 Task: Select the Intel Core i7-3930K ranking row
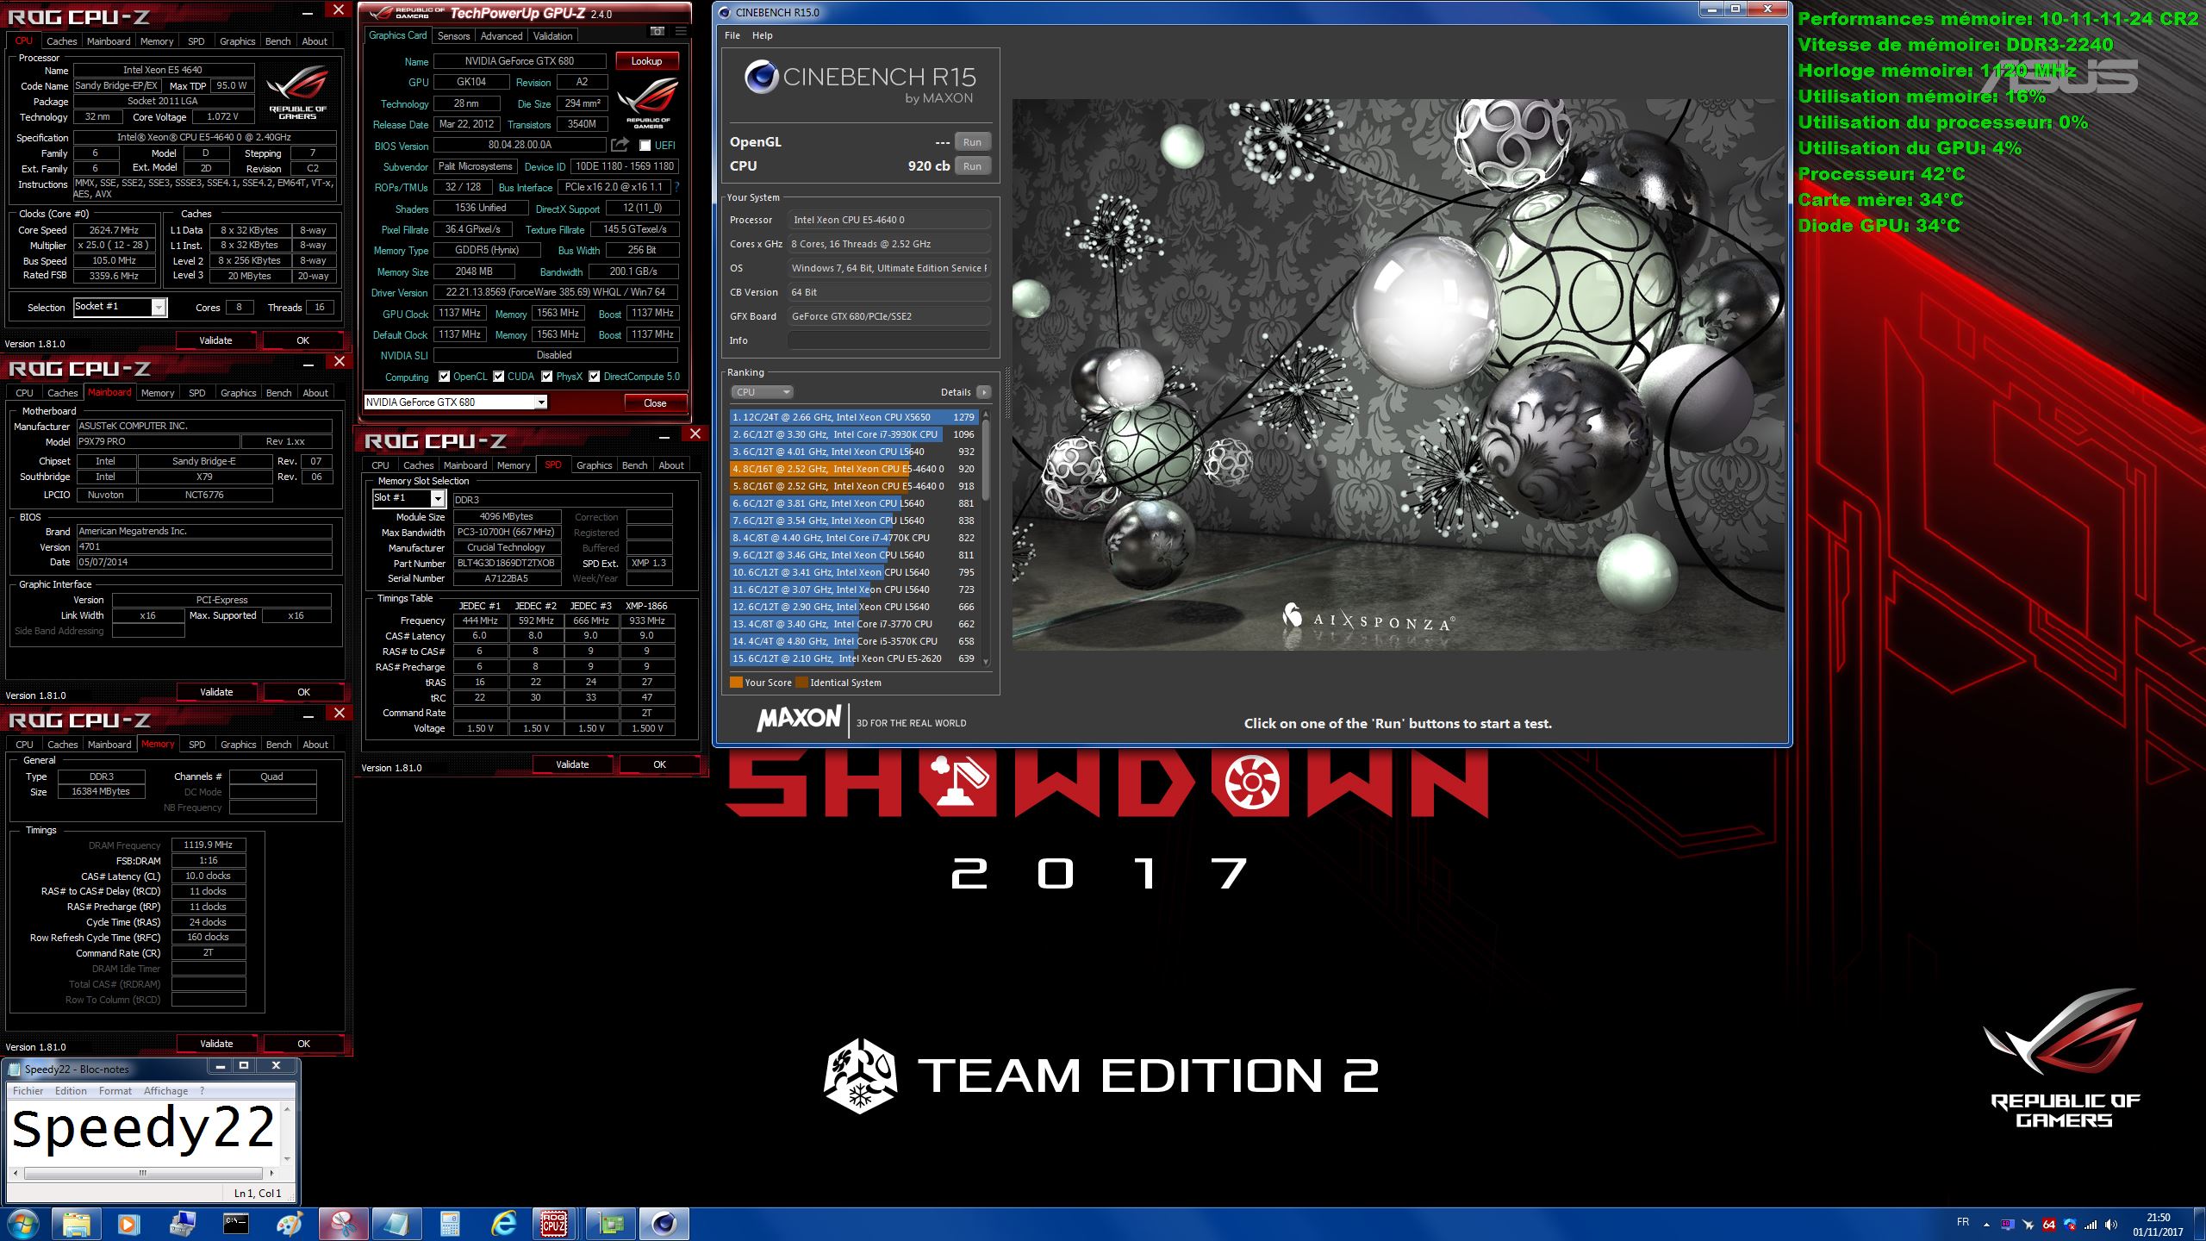(x=853, y=434)
